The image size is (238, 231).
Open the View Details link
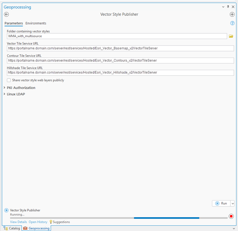pyautogui.click(x=18, y=222)
